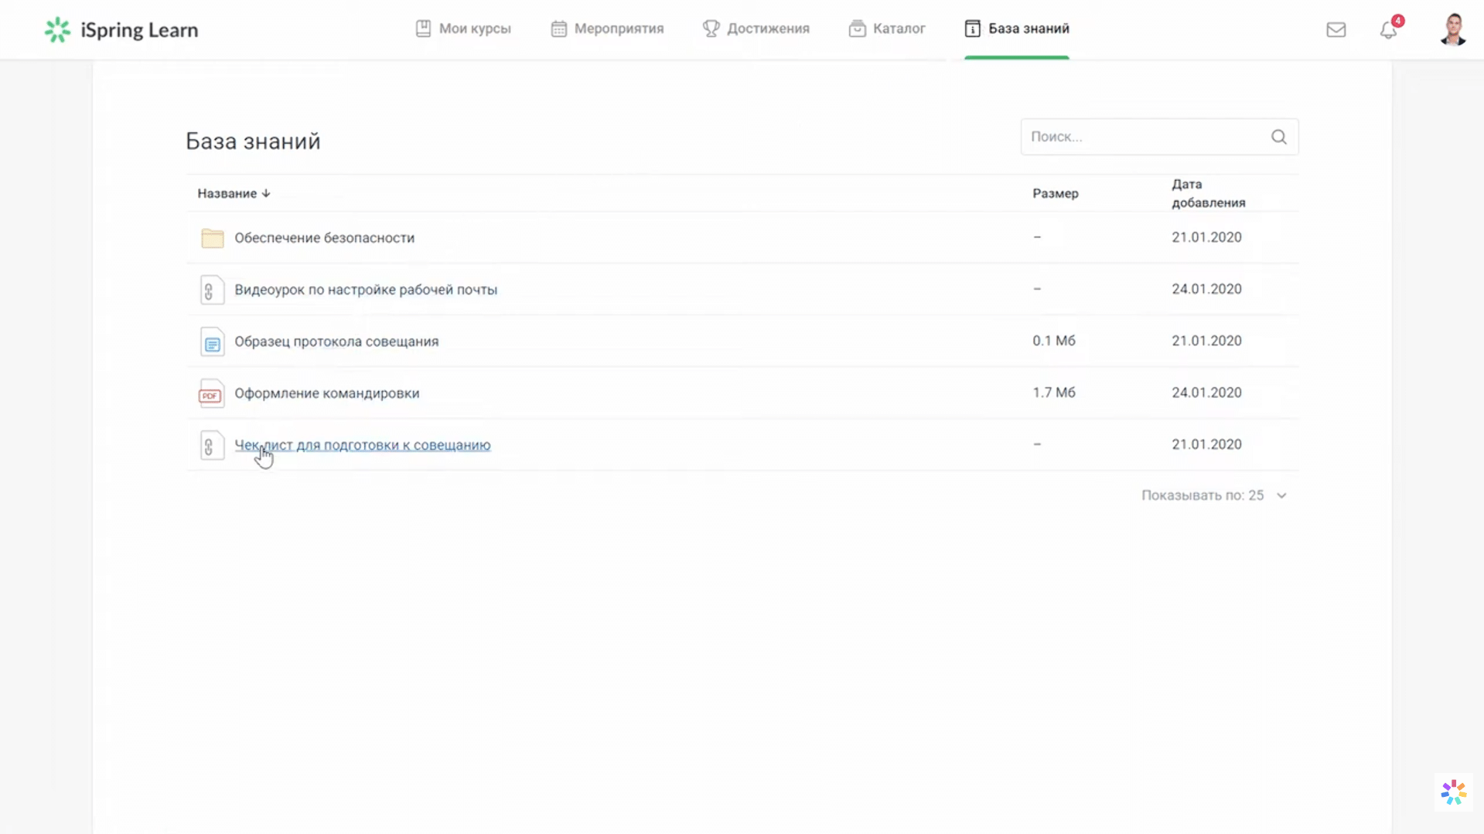The width and height of the screenshot is (1484, 834).
Task: Click the База знаний page heading
Action: coord(253,141)
